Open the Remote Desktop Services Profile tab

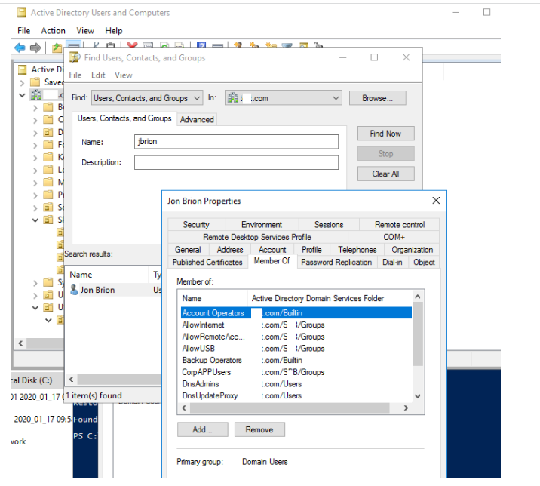[x=257, y=237]
